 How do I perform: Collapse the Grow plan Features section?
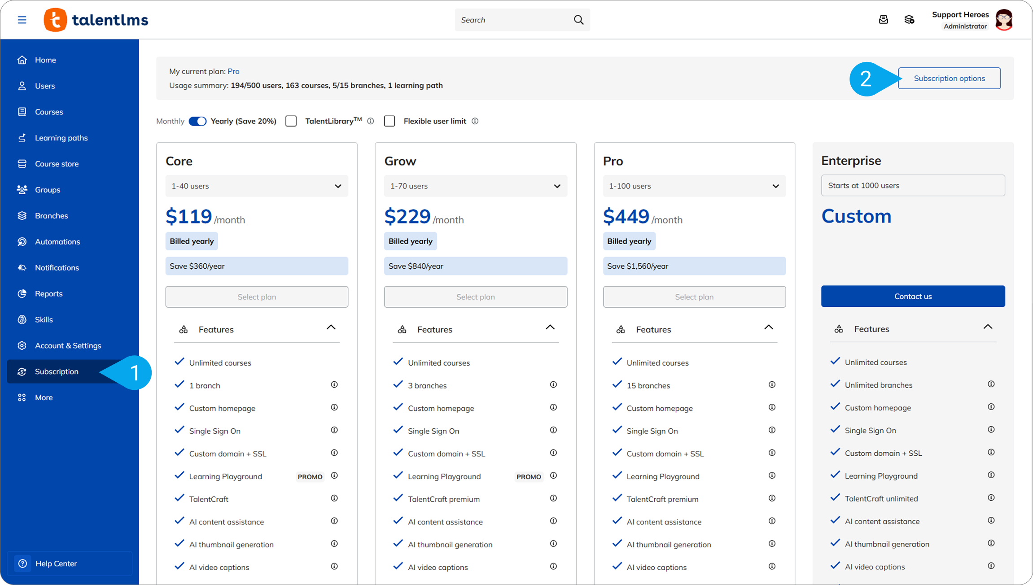pos(550,328)
